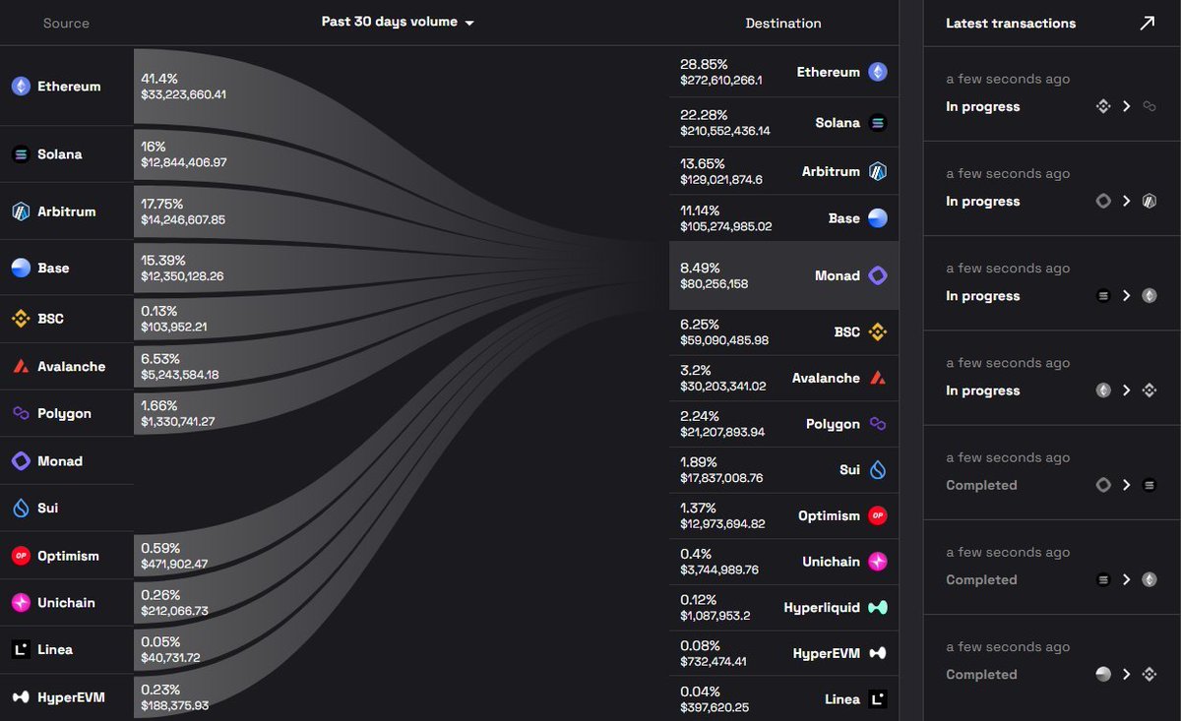Click the Unichain icon in the Destination list
The height and width of the screenshot is (721, 1181).
[x=878, y=562]
